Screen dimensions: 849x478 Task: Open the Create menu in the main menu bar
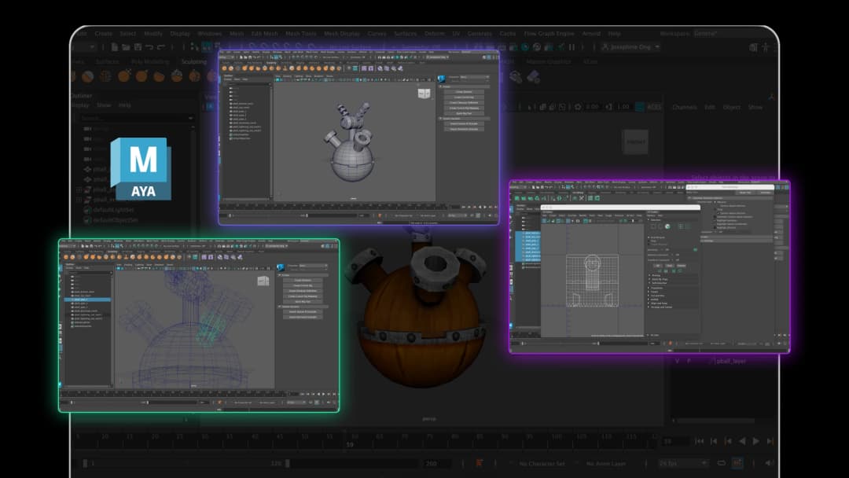coord(104,34)
